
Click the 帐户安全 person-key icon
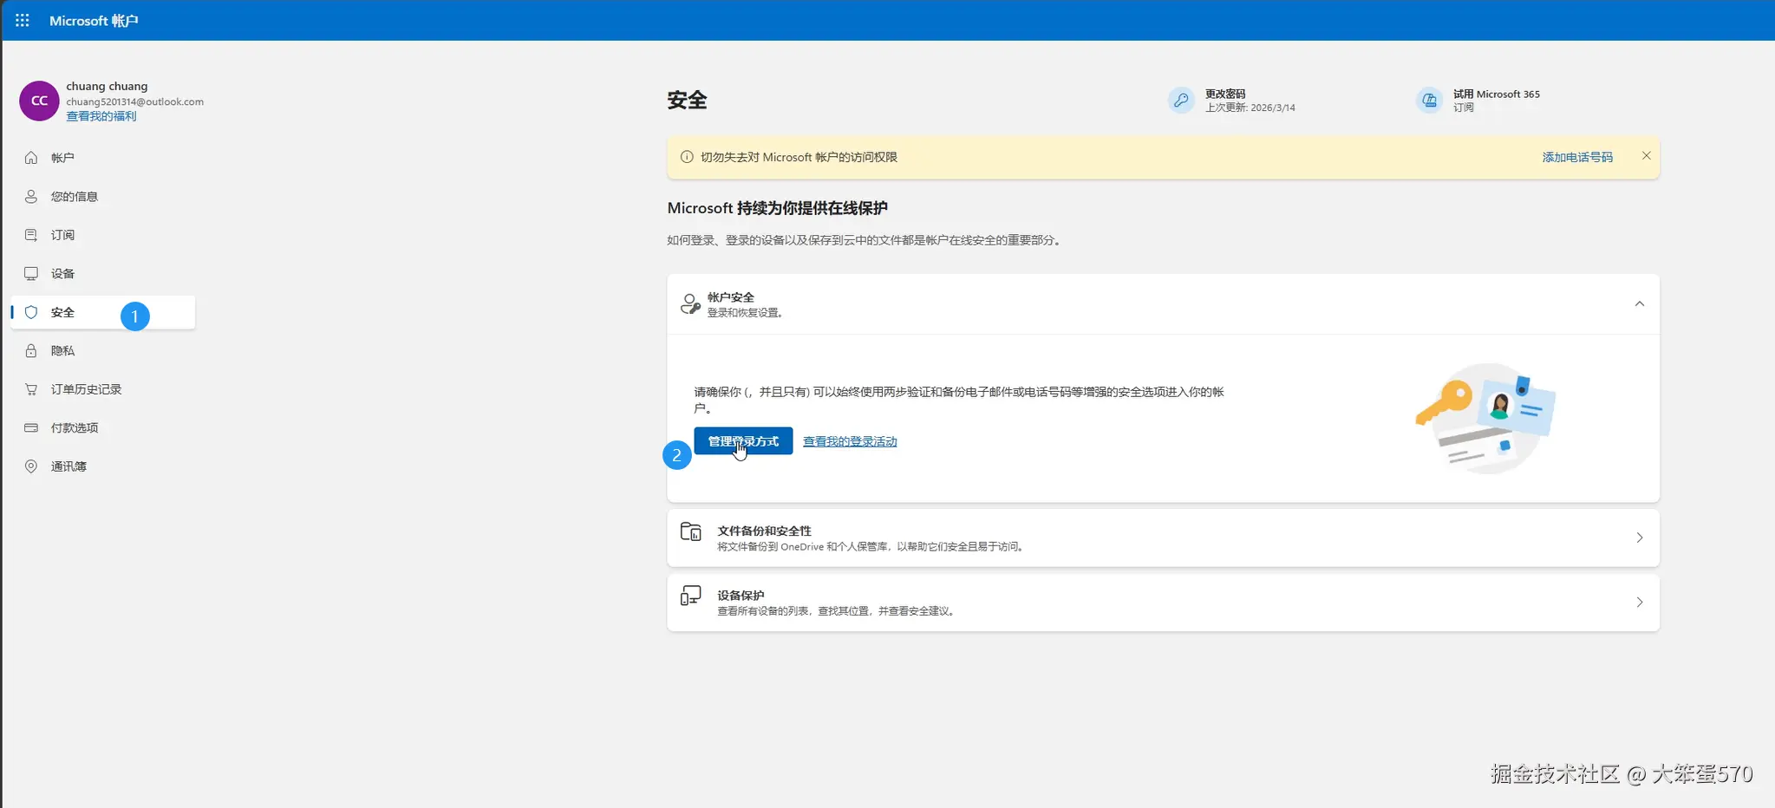[690, 304]
